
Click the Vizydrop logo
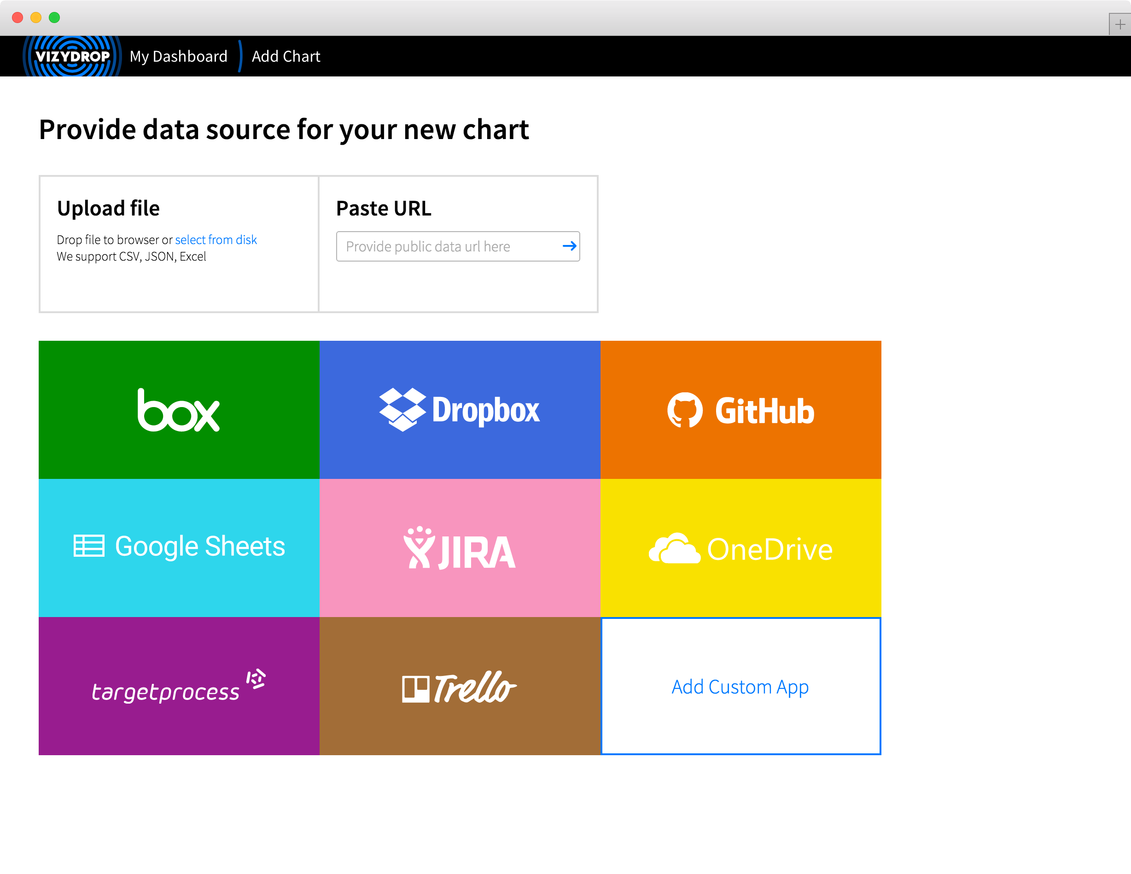tap(72, 56)
